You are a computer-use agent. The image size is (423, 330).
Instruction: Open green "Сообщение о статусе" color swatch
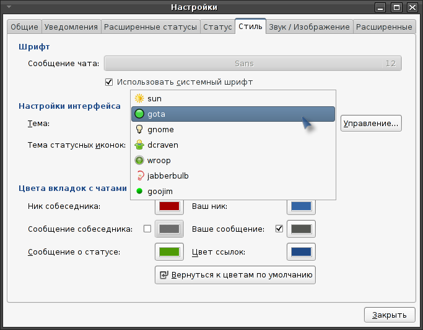click(169, 252)
